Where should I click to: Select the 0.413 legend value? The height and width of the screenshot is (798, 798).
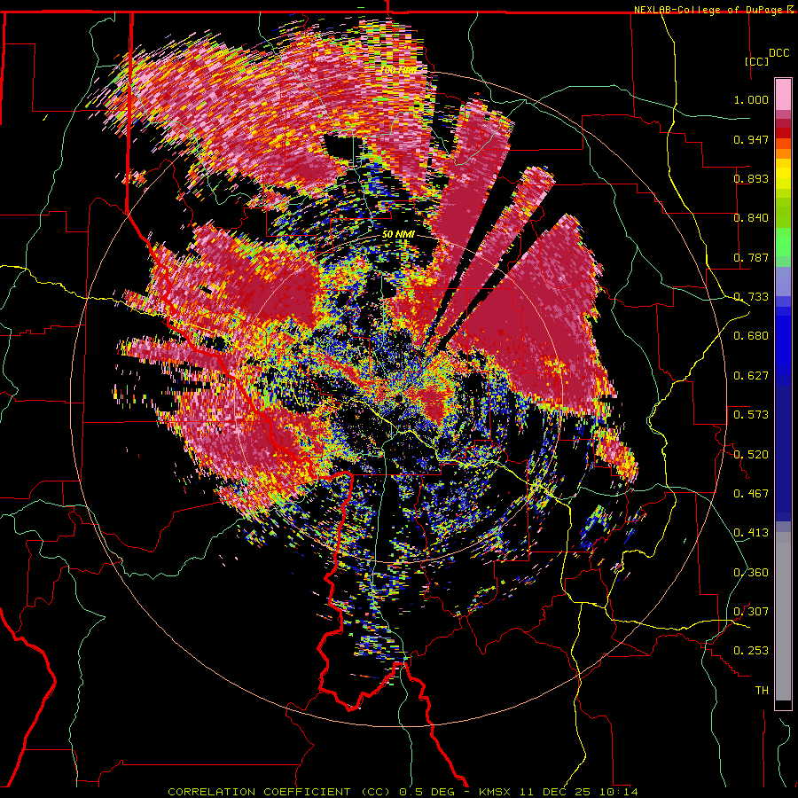[751, 533]
